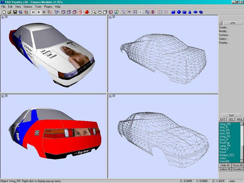Select Hood in the object list
The image size is (244, 183).
[222, 152]
